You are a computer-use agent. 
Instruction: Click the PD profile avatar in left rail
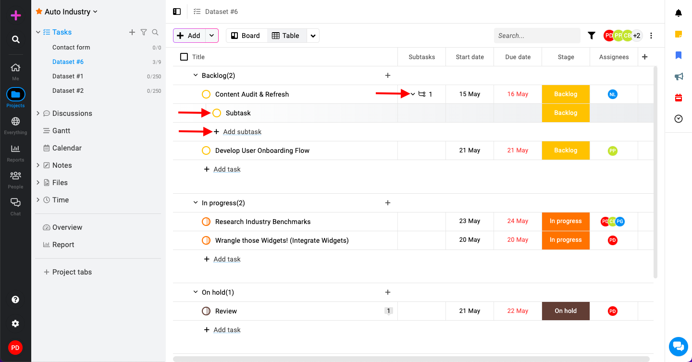(15, 348)
